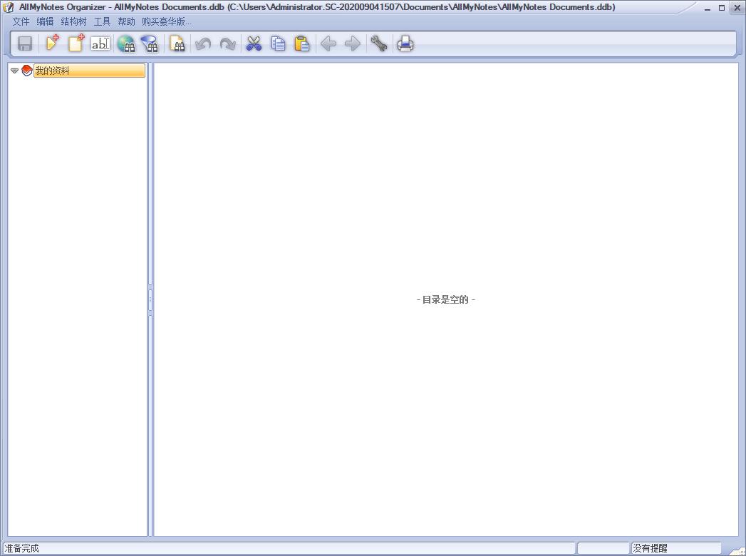Create a new note via toolbar icon
Screen dimensions: 746x556
(76, 44)
